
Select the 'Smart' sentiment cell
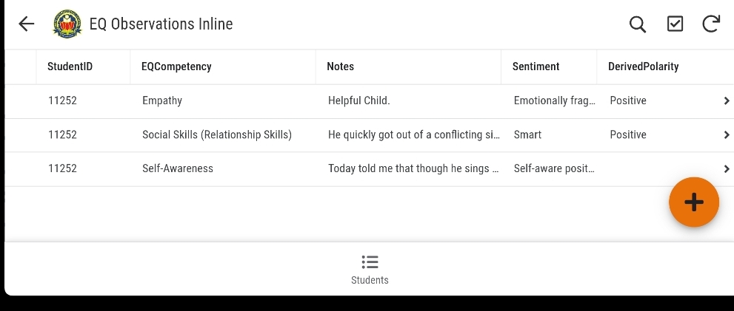coord(527,135)
